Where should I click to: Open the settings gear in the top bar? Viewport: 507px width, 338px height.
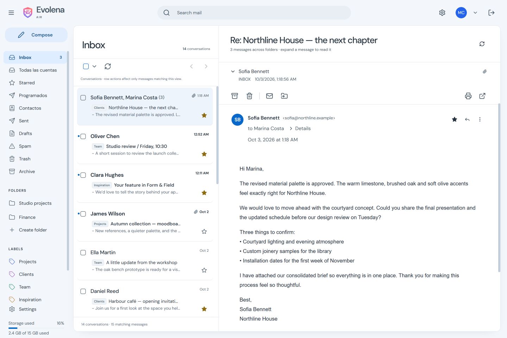click(442, 13)
